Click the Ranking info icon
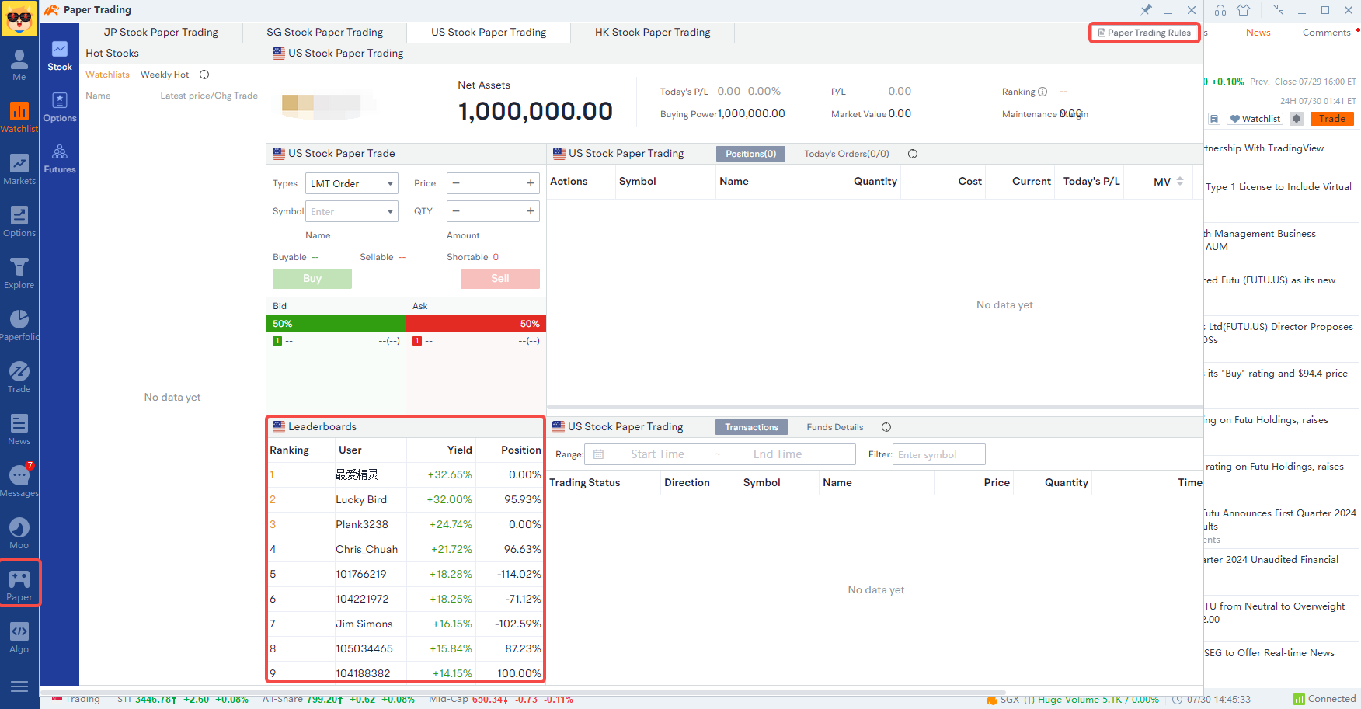Viewport: 1361px width, 709px height. click(x=1043, y=92)
